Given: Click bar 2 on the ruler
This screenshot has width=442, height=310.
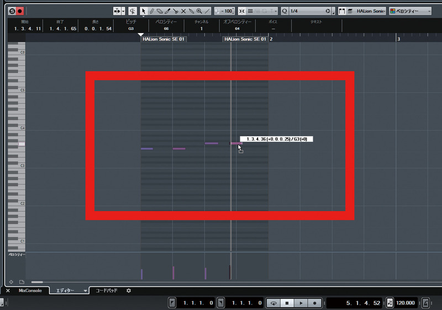Looking at the screenshot, I should point(271,39).
